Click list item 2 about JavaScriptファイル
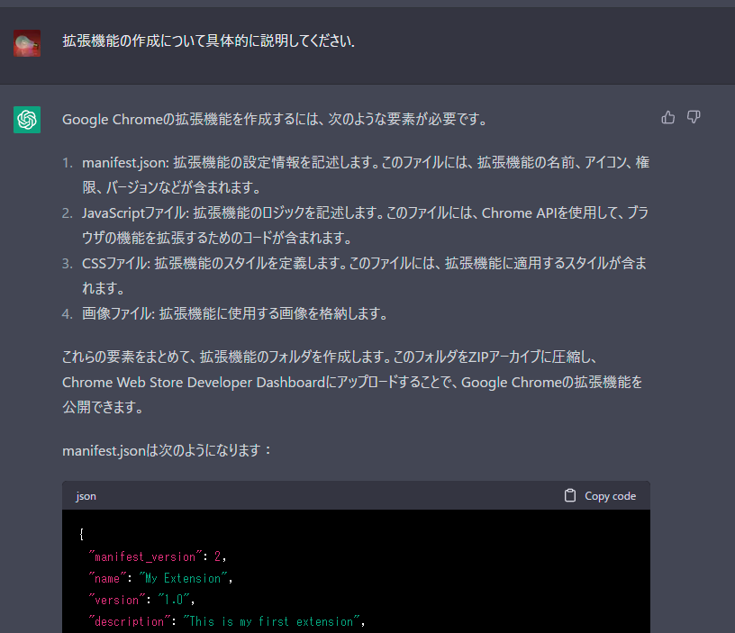Image resolution: width=735 pixels, height=633 pixels. (x=270, y=213)
